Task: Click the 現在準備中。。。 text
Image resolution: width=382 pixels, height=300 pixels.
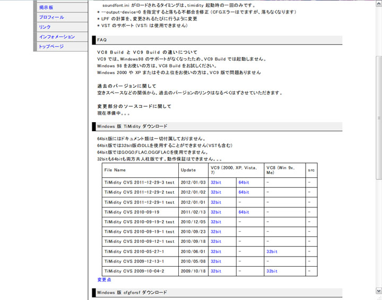Action: pyautogui.click(x=114, y=113)
